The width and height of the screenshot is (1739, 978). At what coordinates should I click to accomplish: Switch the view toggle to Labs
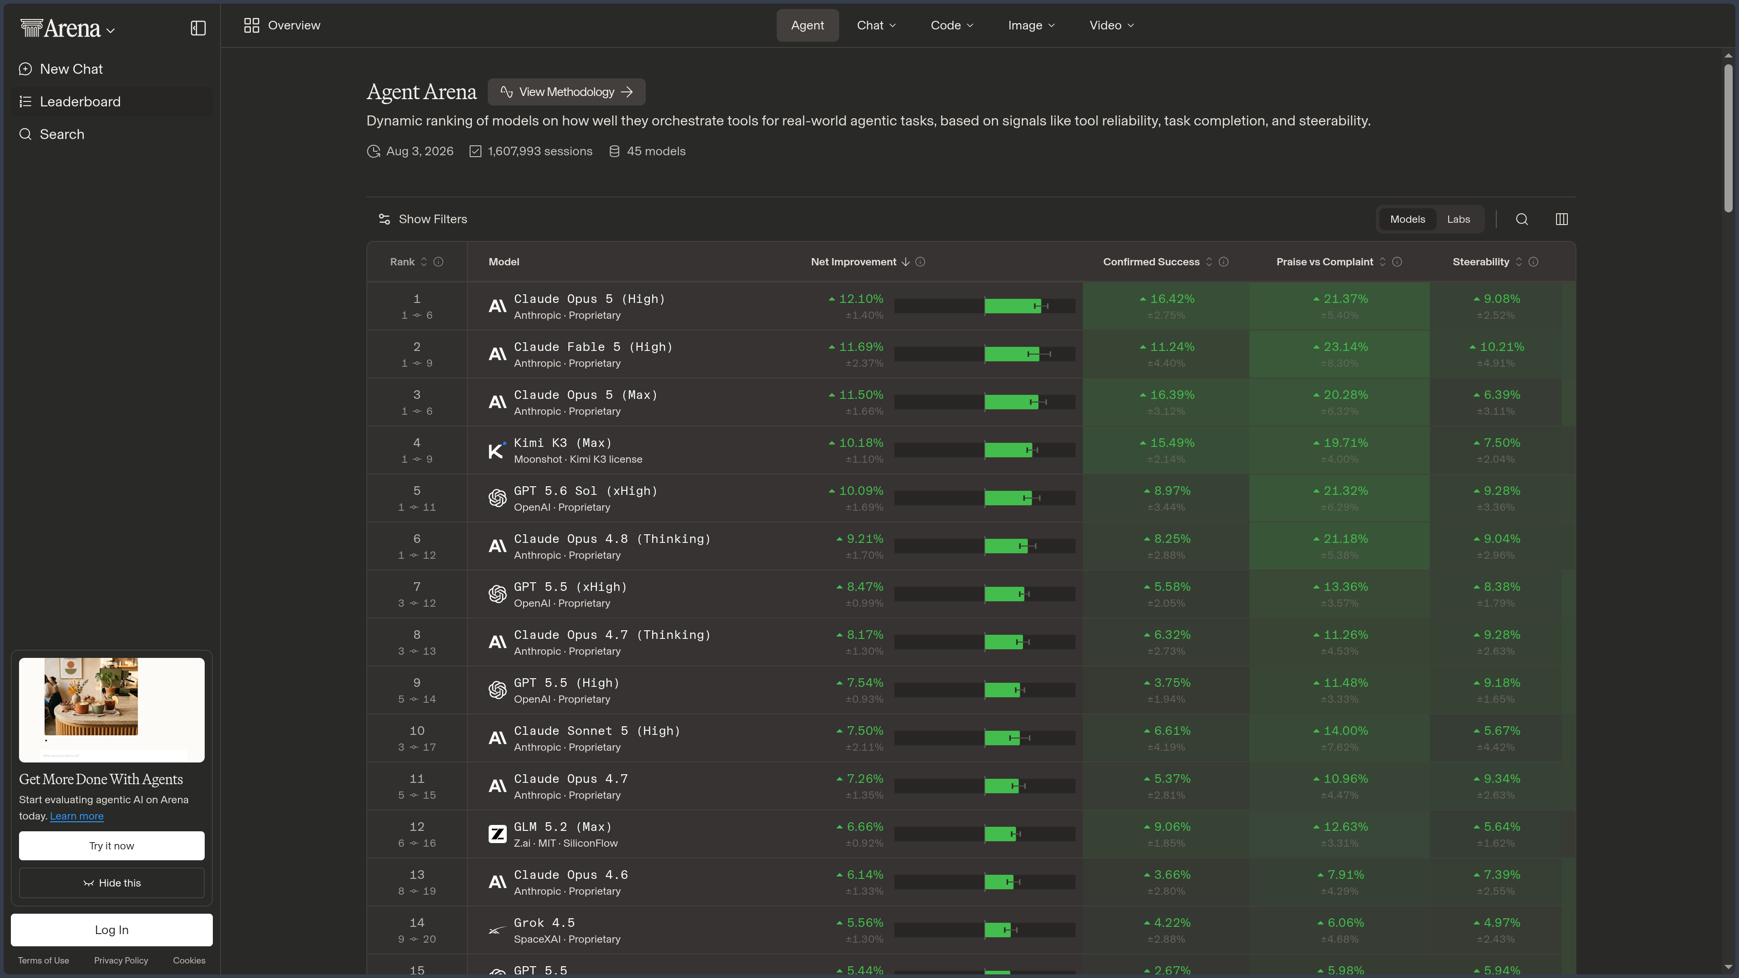pos(1458,219)
